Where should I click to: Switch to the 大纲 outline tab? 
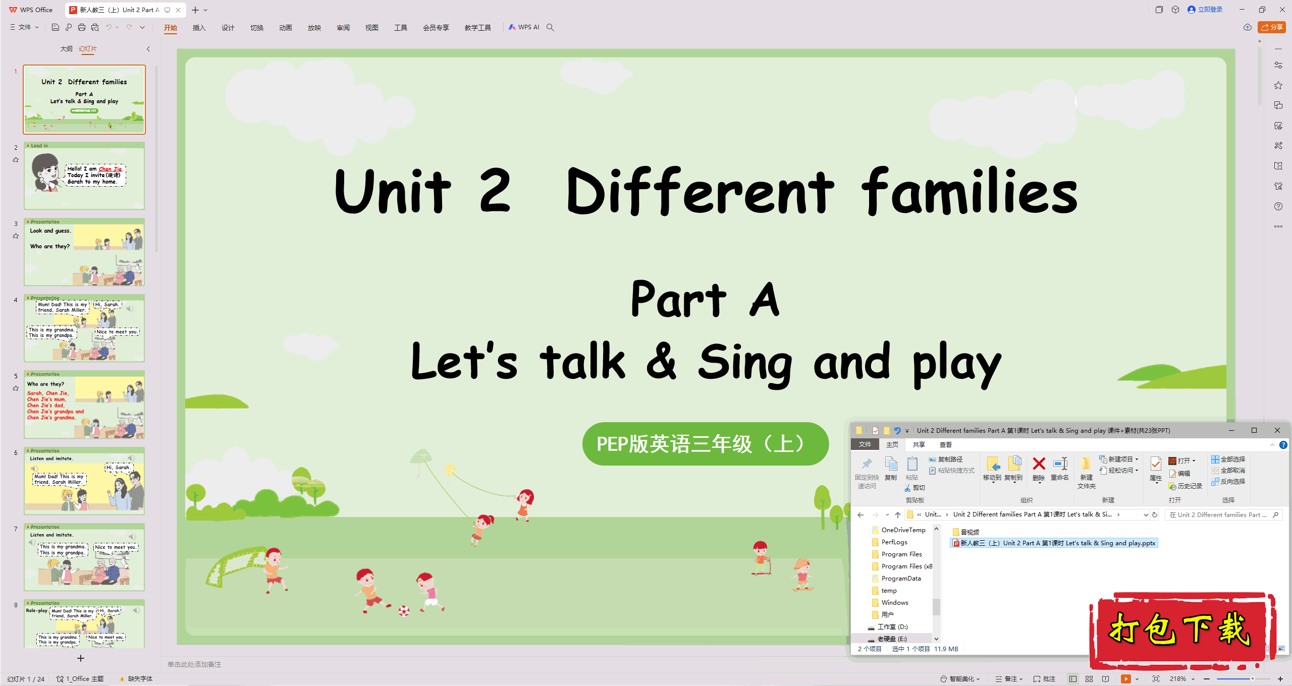66,49
